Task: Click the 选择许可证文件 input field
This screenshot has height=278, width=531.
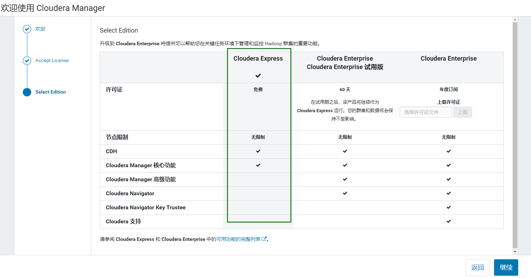Action: 426,112
